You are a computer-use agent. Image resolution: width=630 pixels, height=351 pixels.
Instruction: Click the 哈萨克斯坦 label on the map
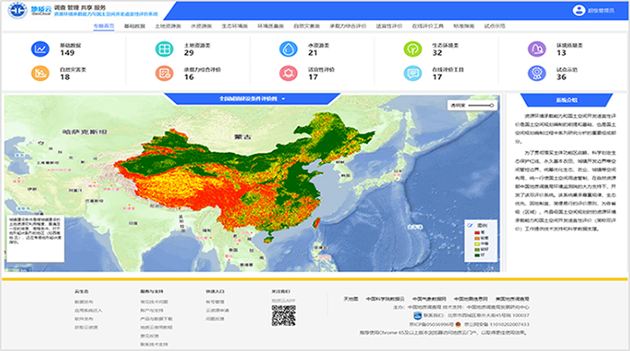(x=85, y=131)
